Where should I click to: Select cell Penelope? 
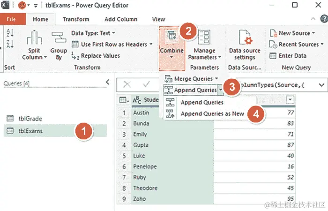[172, 166]
